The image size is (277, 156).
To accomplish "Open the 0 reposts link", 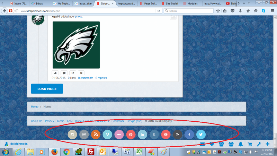I will 101,78.
